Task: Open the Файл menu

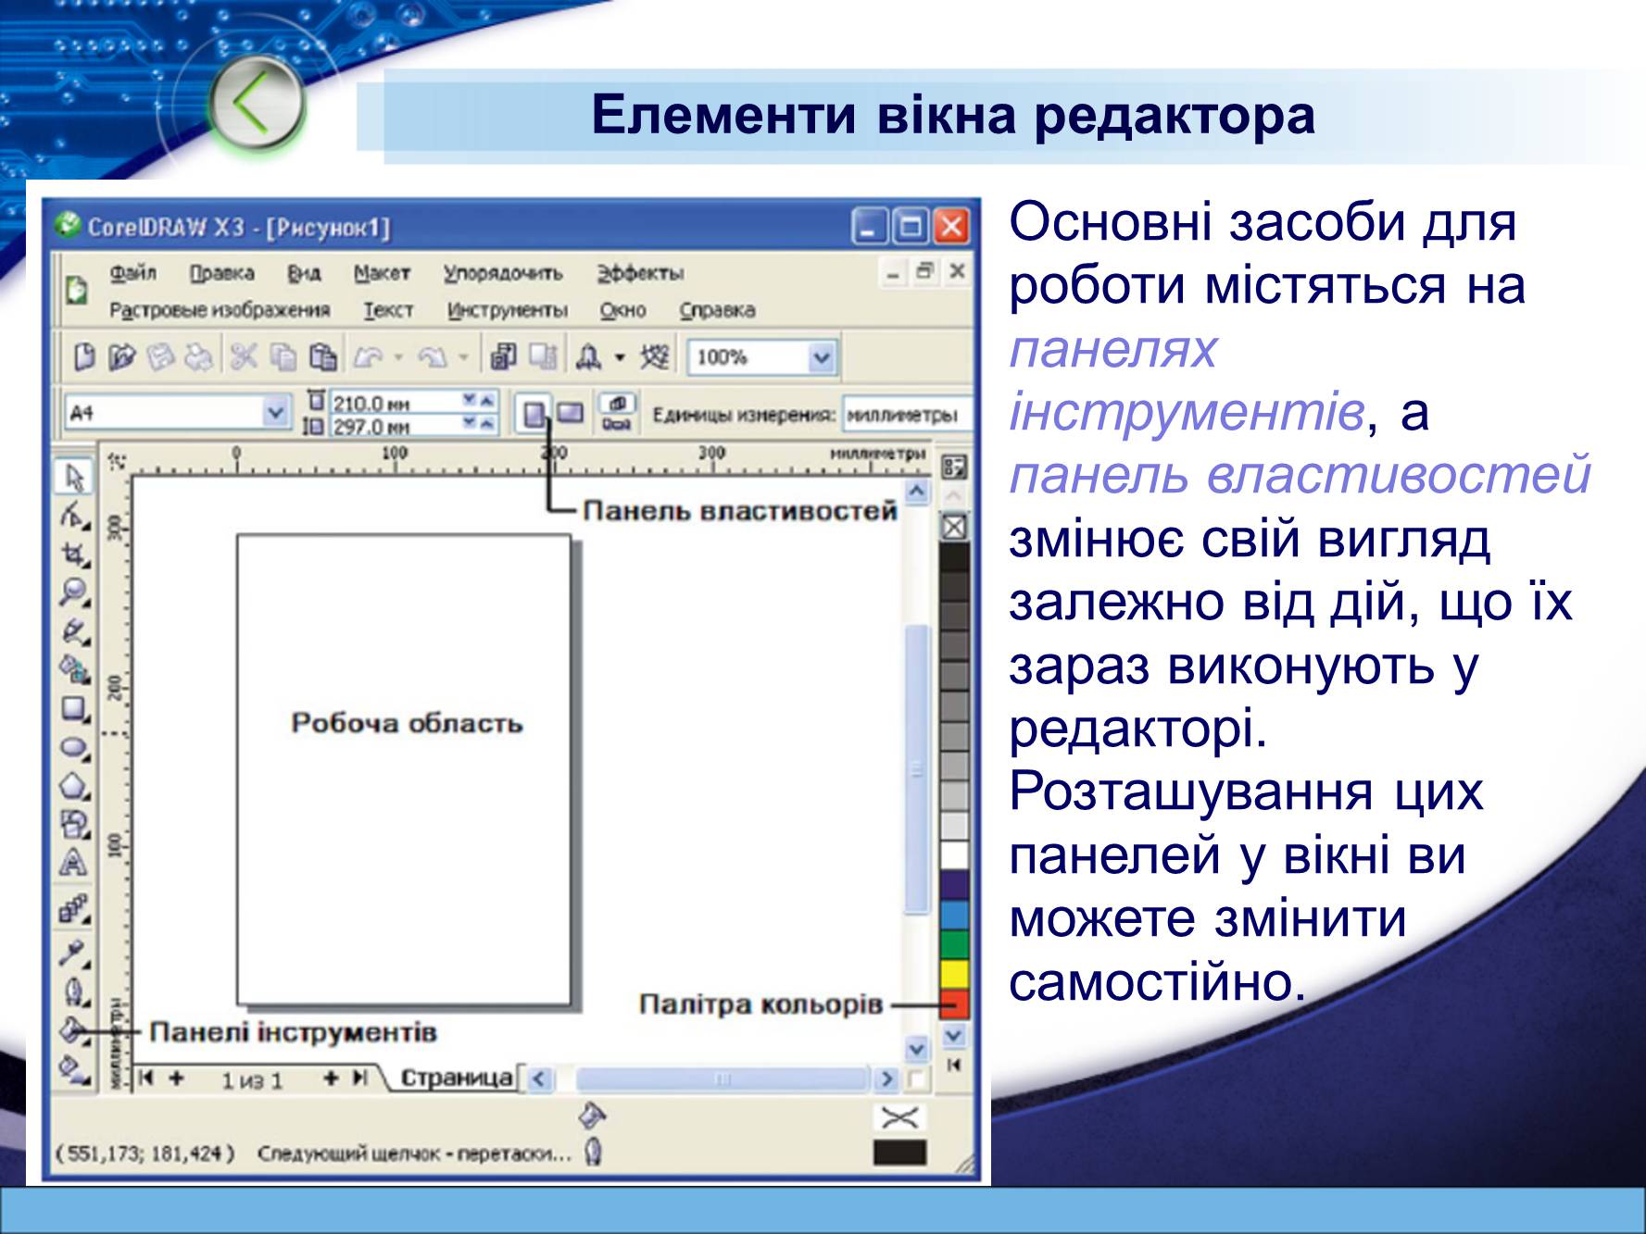Action: [x=133, y=273]
